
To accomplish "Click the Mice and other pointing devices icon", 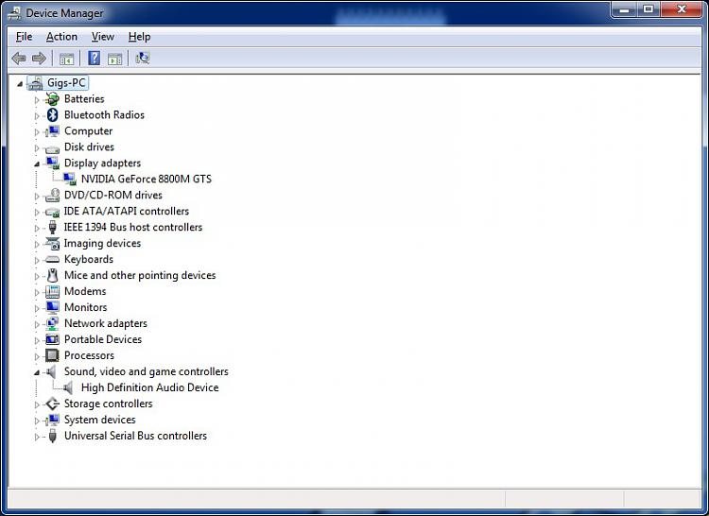I will 52,276.
